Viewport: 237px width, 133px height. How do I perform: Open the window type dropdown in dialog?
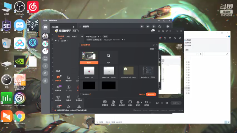153,49
